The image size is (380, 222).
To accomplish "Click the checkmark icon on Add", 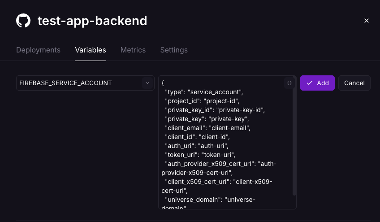I will [x=310, y=83].
